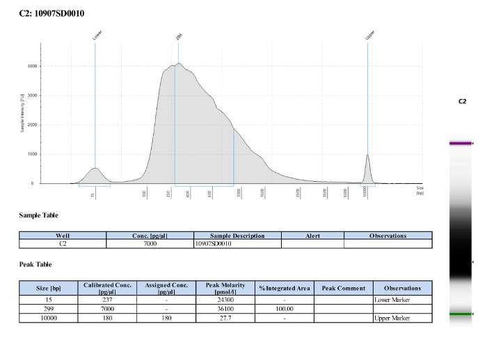Click the Upper Marker observation cell
This screenshot has height=340, width=487.
pyautogui.click(x=403, y=318)
